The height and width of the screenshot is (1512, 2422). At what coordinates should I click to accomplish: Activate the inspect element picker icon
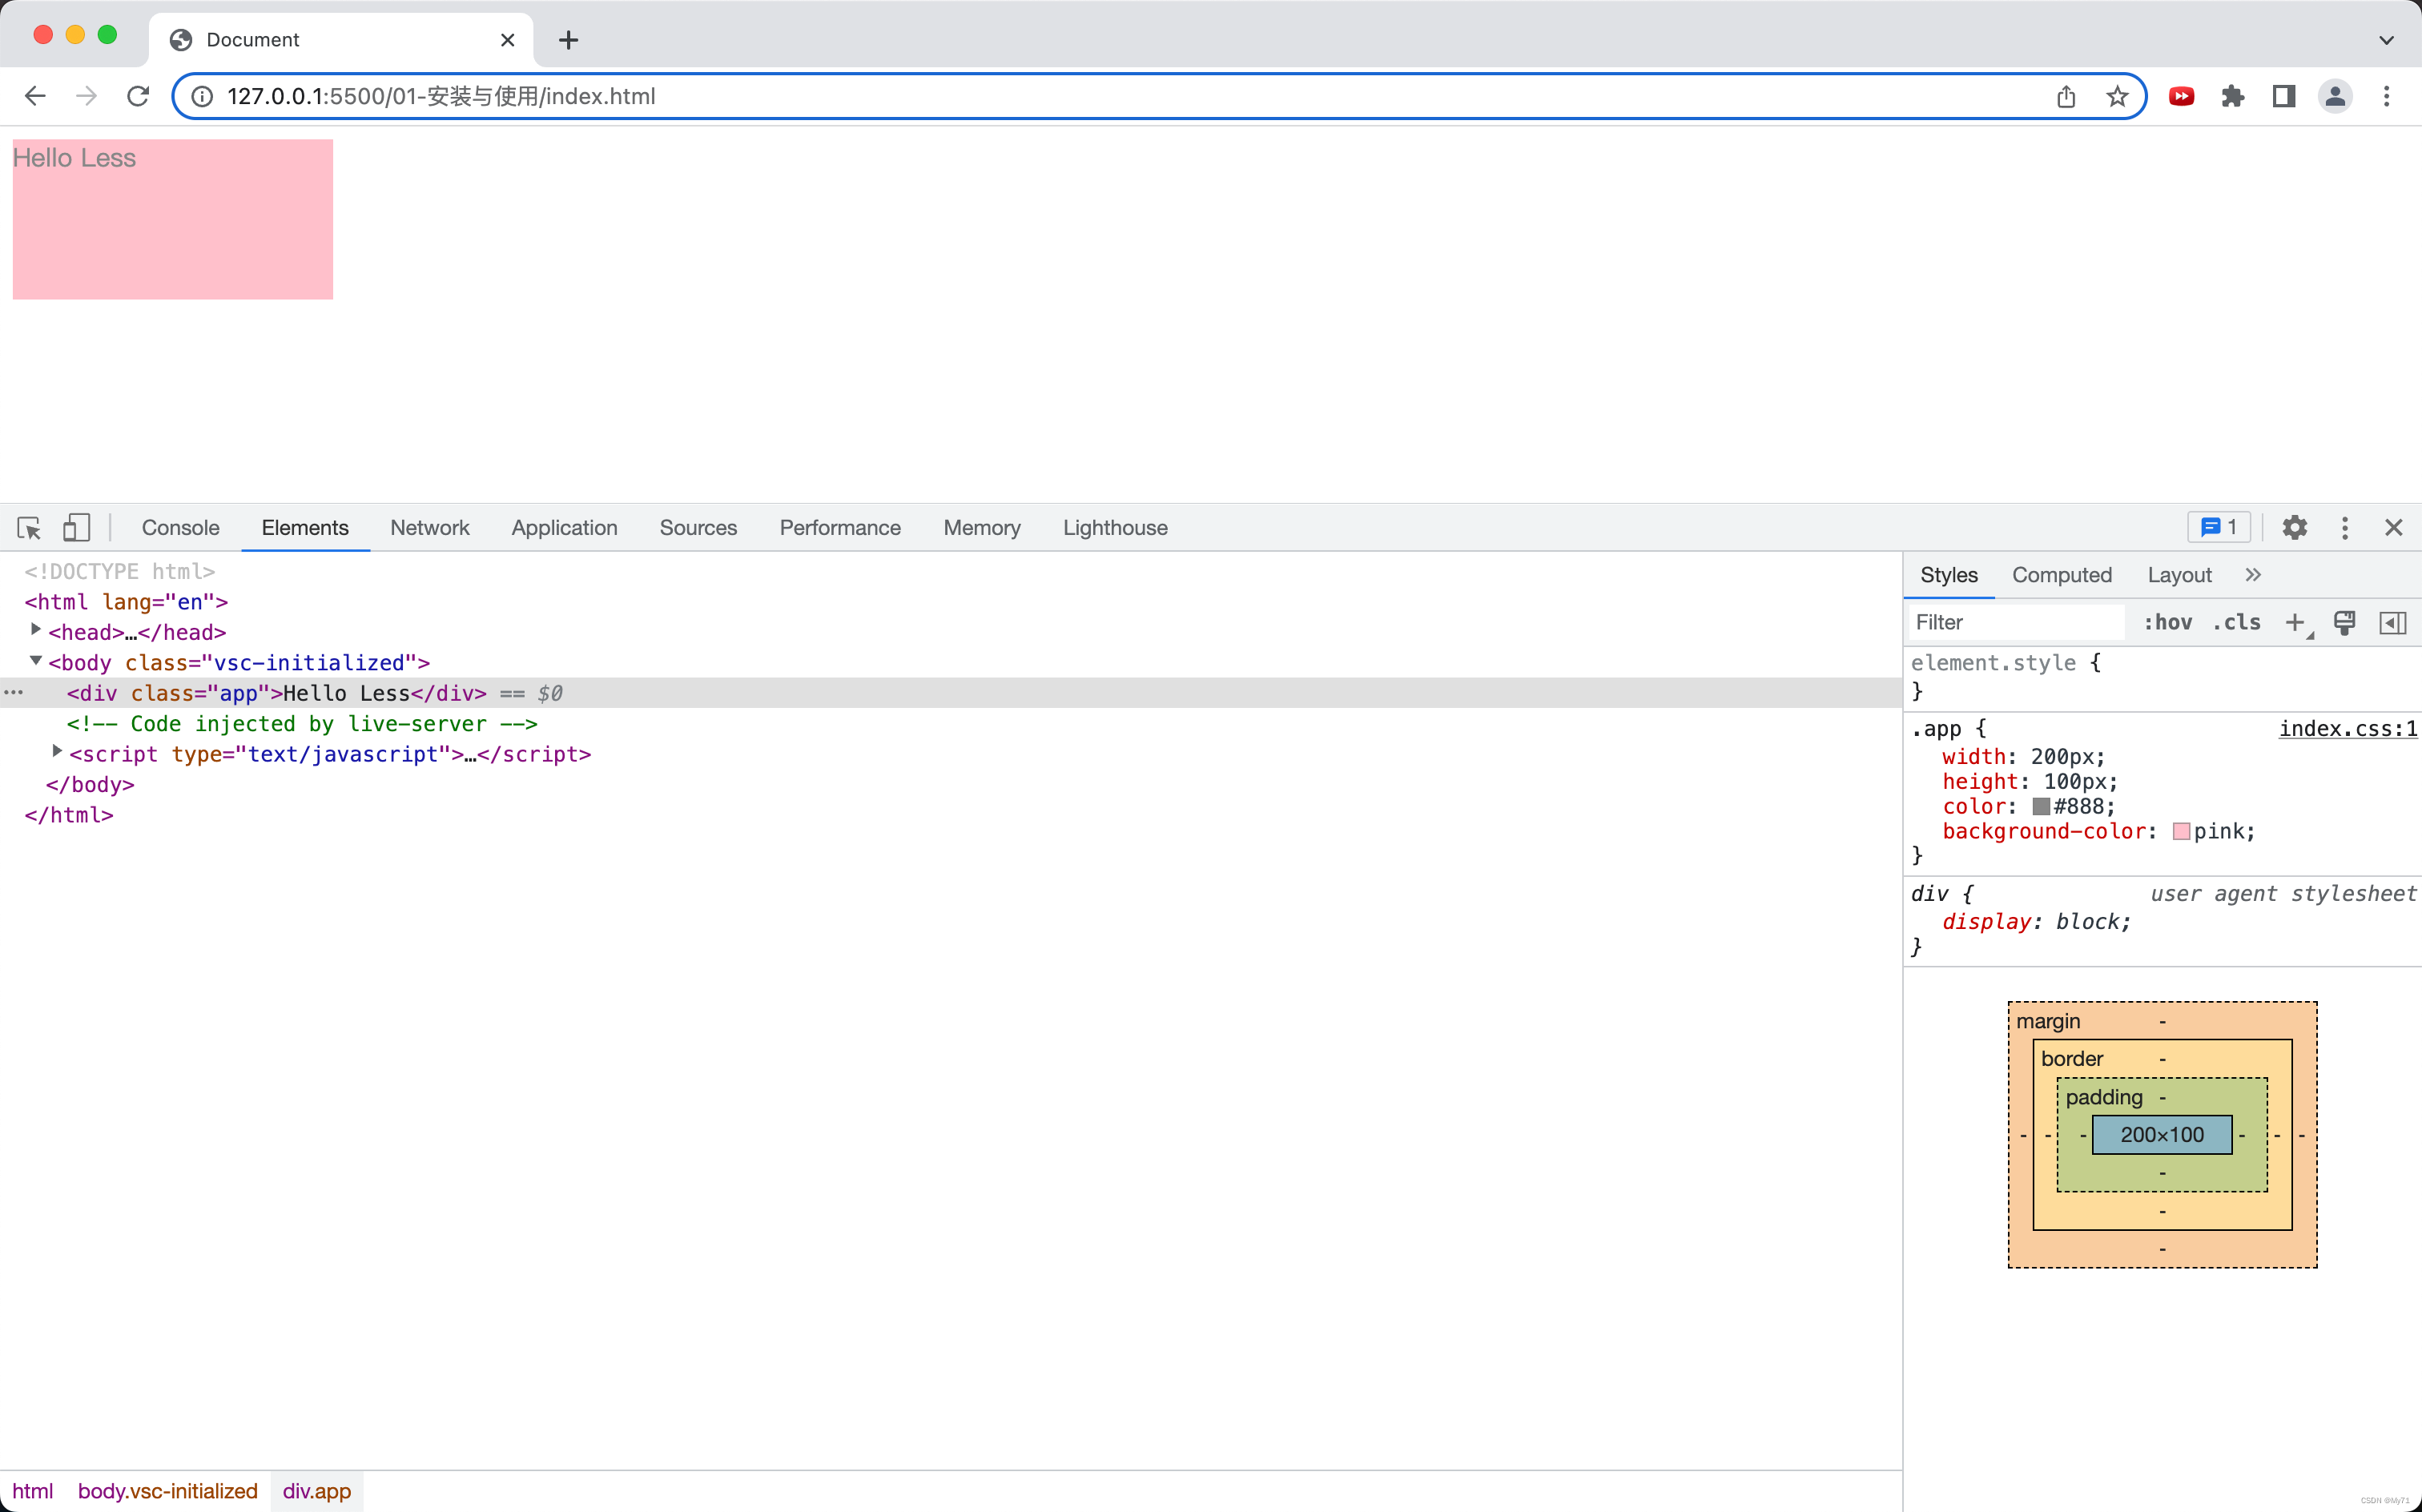tap(29, 527)
